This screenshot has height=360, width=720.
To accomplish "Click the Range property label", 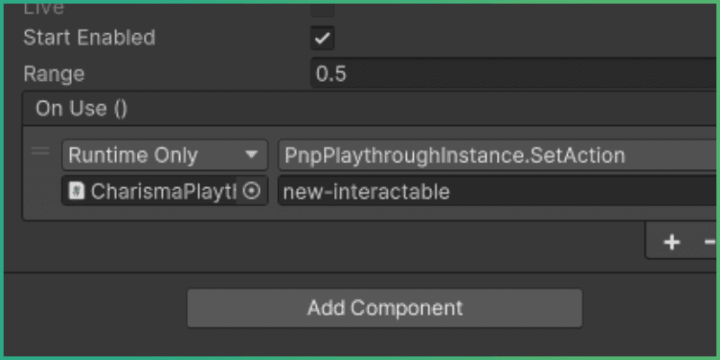I will 54,74.
